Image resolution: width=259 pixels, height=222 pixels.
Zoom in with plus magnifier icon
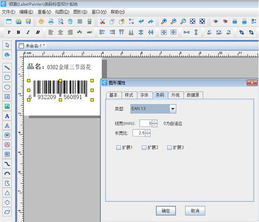pyautogui.click(x=164, y=21)
